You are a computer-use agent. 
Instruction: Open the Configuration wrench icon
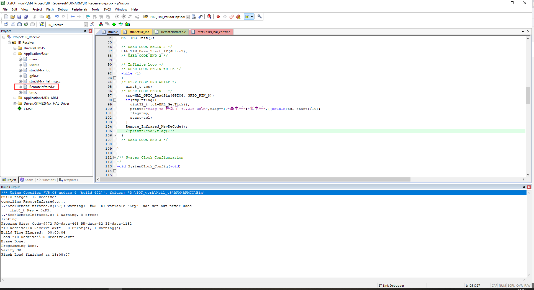(260, 17)
